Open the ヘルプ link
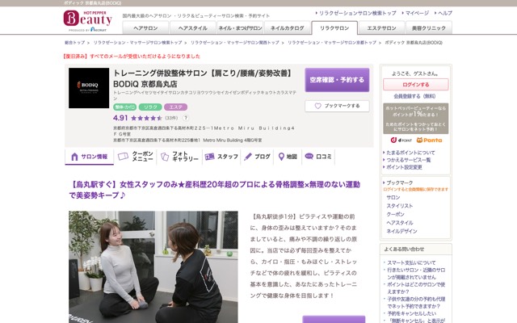 point(445,13)
